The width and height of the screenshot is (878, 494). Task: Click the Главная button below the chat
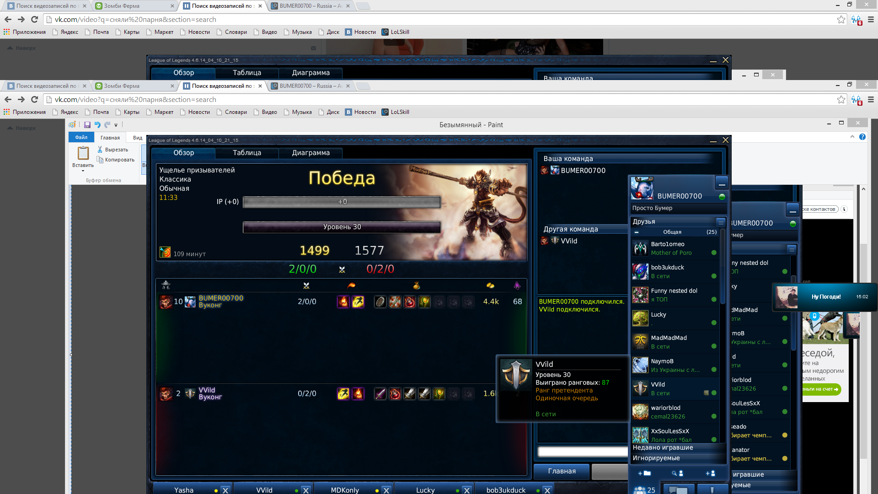(562, 471)
